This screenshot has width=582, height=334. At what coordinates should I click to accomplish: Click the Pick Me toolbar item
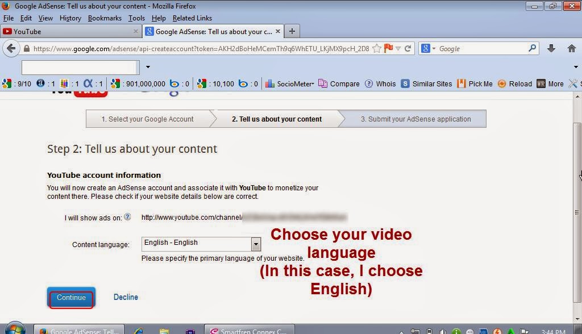point(475,84)
